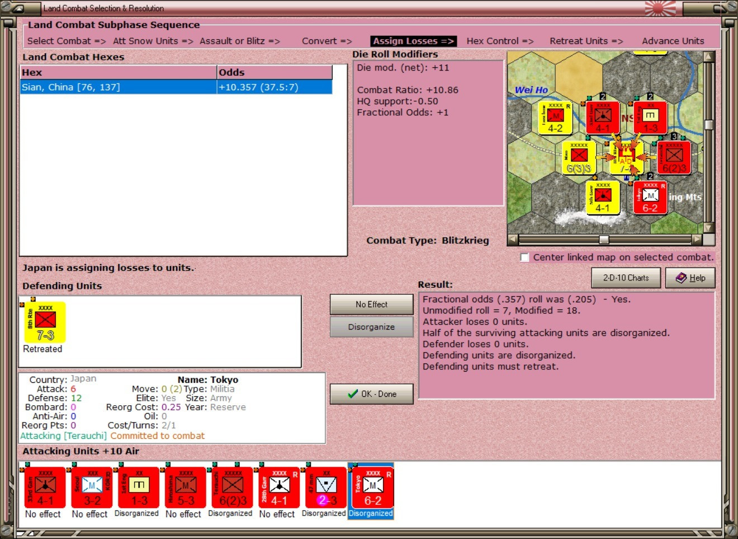Click the Retreated status under the defender
This screenshot has height=539, width=738.
click(x=42, y=349)
